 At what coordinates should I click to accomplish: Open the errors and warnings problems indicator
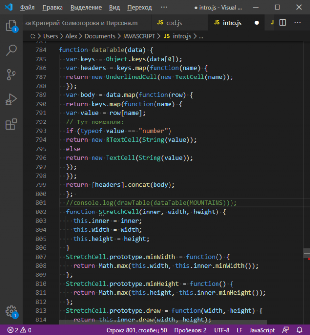[x=19, y=330]
